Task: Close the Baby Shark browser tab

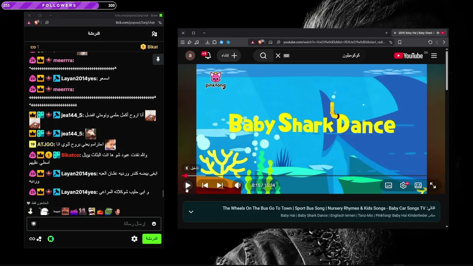Action: (395, 33)
